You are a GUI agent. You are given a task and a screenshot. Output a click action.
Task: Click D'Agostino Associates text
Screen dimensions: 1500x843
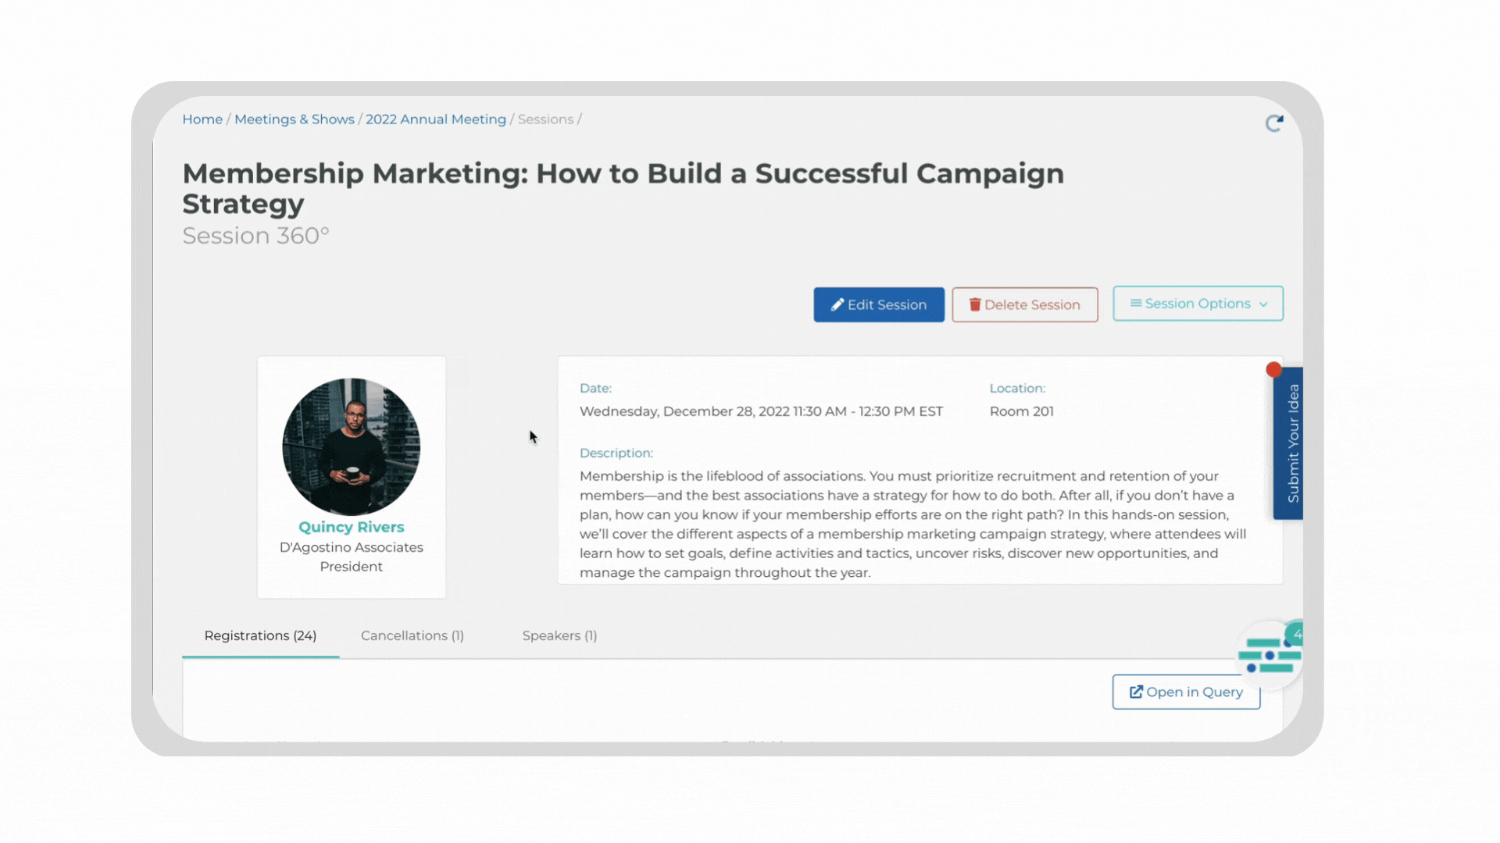[x=352, y=547]
